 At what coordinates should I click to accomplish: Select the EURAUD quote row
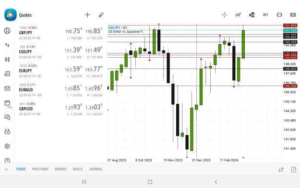point(60,90)
